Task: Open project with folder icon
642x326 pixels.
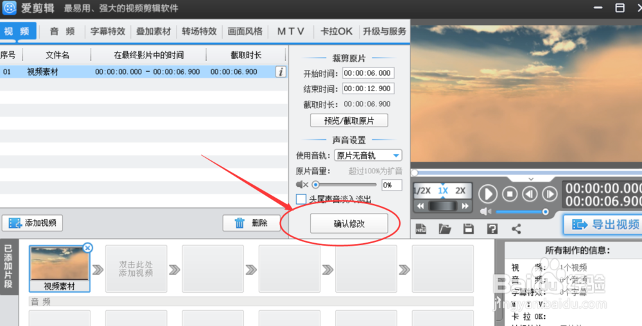Action: (445, 228)
